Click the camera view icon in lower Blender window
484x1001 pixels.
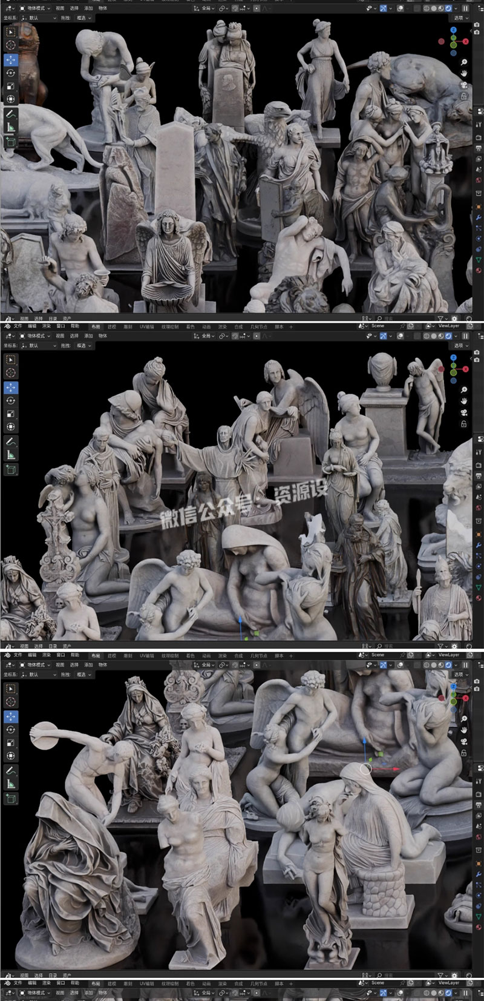(x=463, y=742)
